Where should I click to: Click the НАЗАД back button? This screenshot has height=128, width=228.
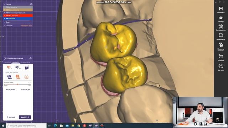[x=11, y=117]
